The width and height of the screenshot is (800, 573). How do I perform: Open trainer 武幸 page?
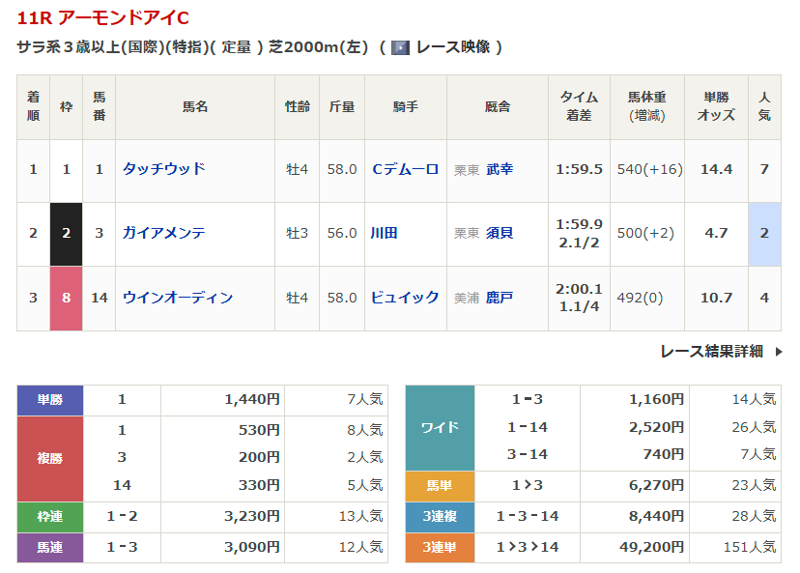[x=500, y=169]
